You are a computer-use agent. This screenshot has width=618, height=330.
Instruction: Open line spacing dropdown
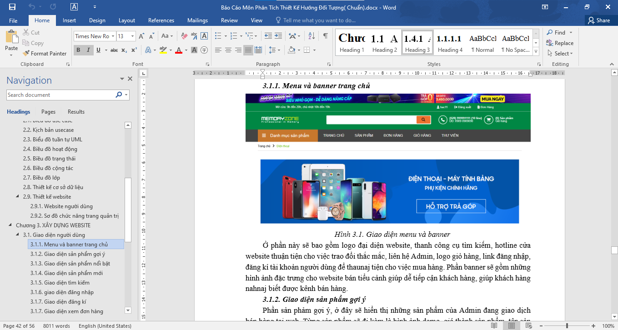coord(275,50)
